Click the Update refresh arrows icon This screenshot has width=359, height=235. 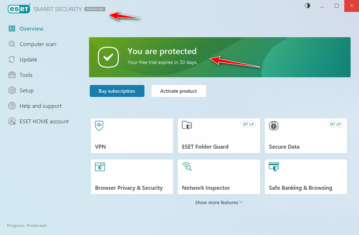(12, 60)
